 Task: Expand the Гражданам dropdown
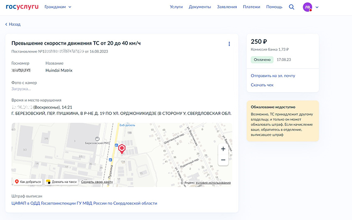58,7
